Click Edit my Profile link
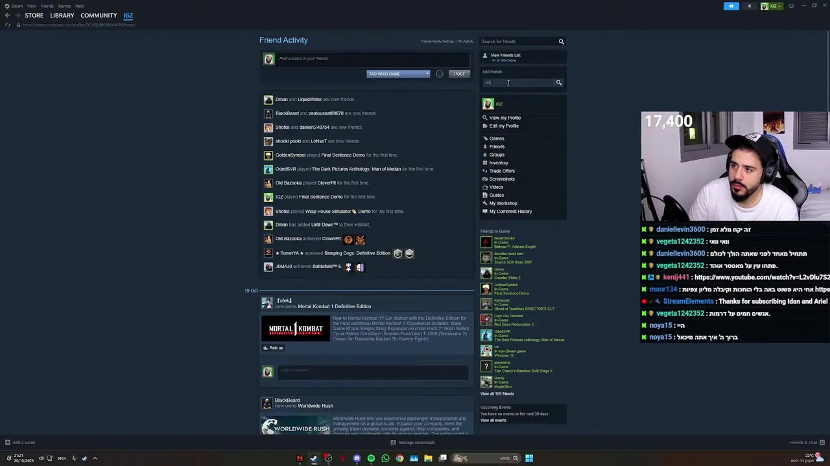Image resolution: width=830 pixels, height=466 pixels. [504, 126]
